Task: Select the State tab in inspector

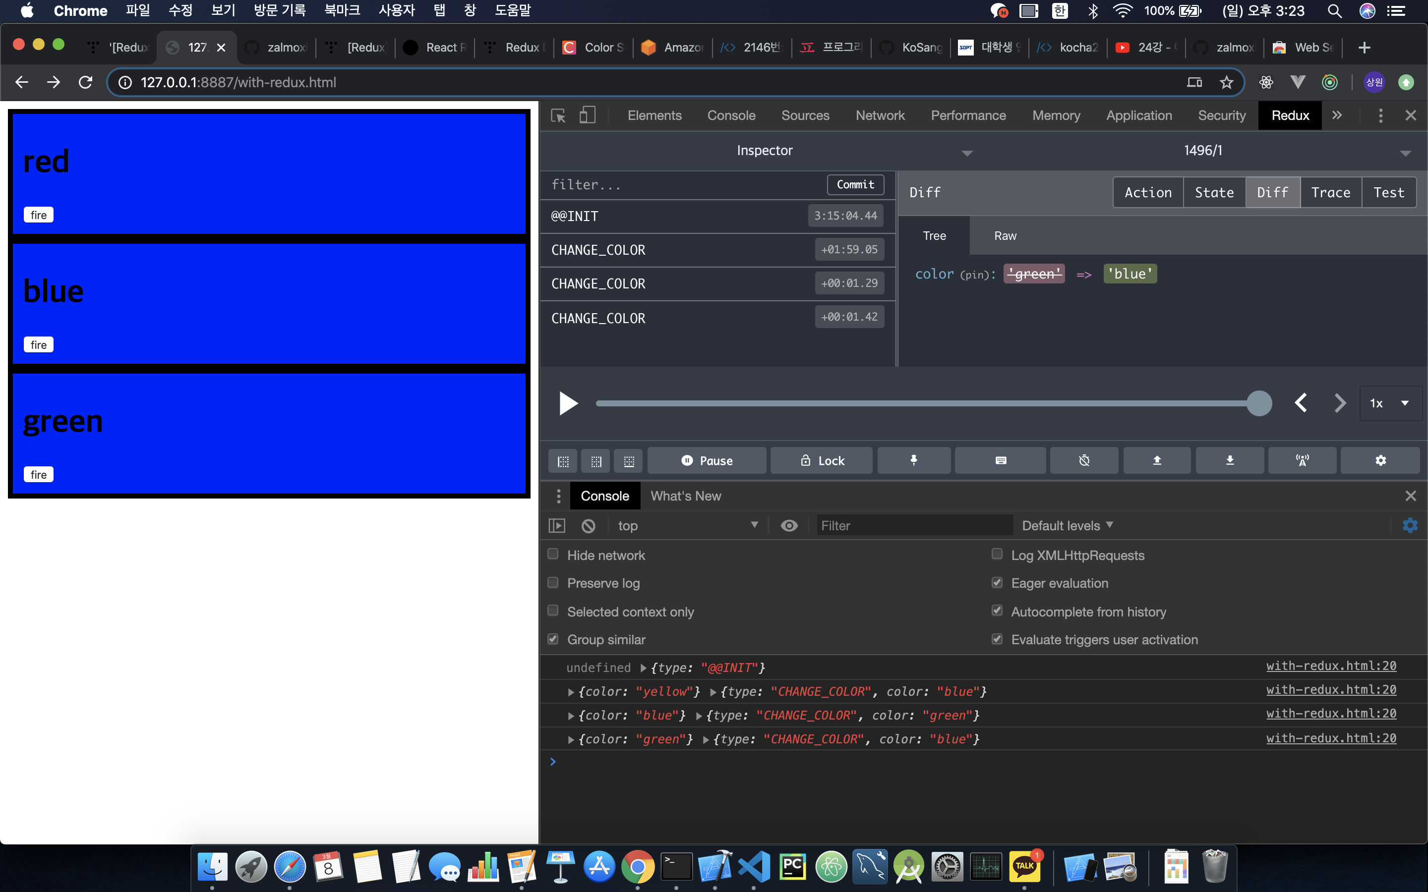Action: pos(1214,192)
